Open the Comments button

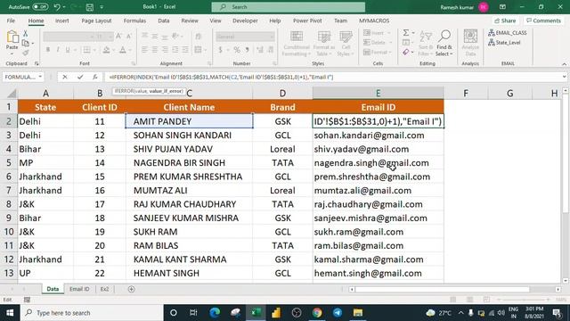pos(543,21)
